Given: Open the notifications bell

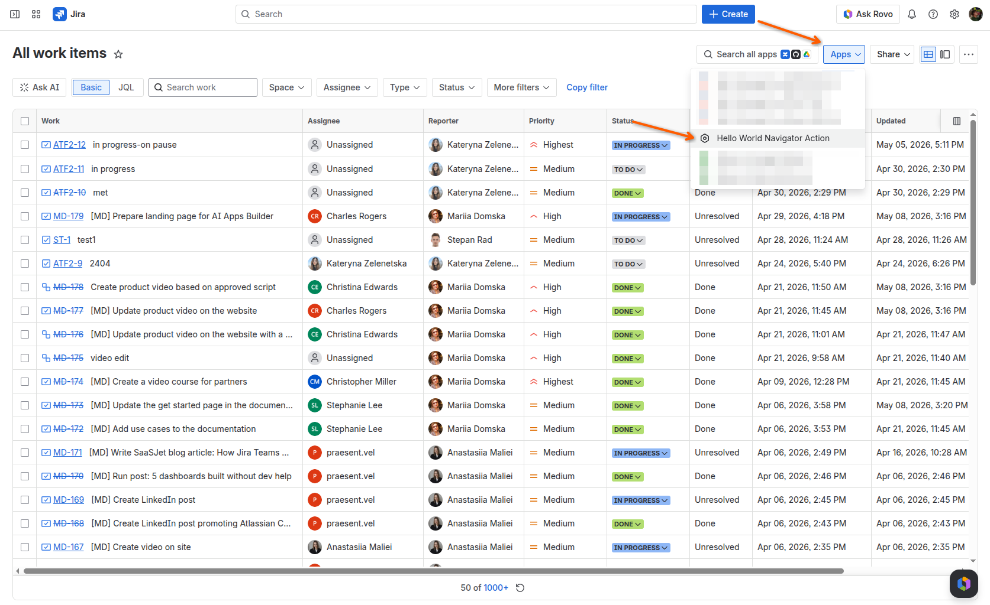Looking at the screenshot, I should (x=912, y=14).
